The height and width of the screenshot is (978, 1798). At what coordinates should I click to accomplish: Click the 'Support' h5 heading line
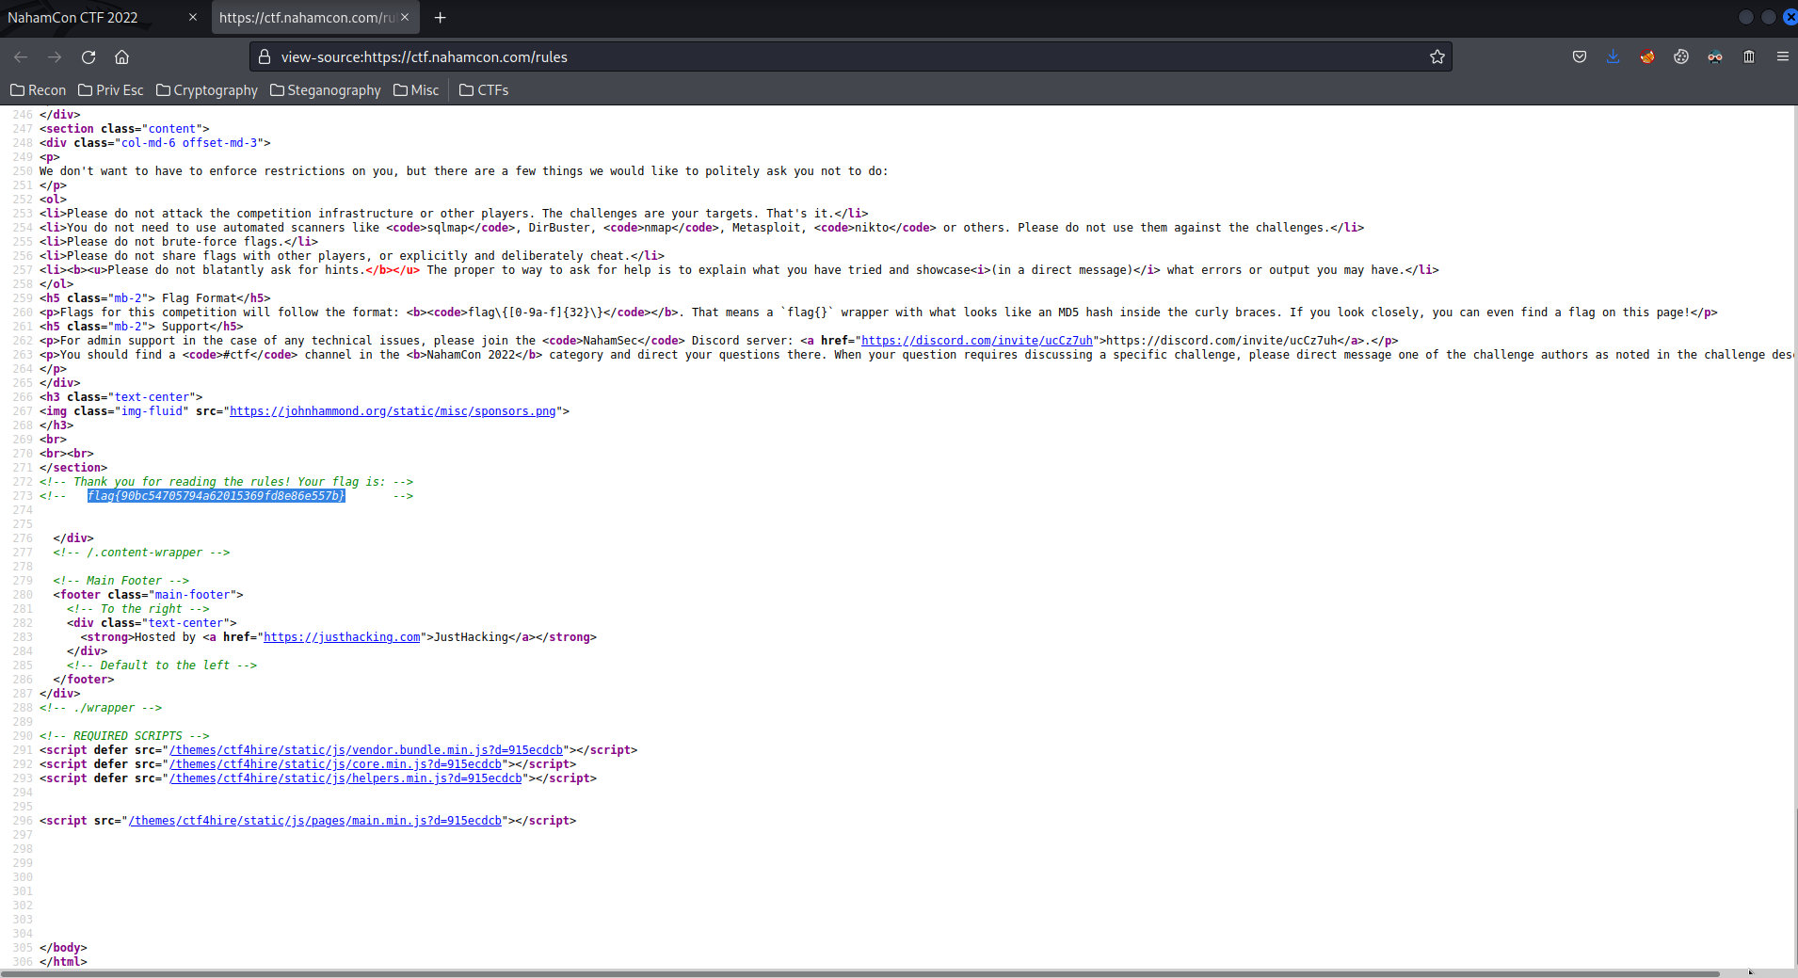(x=141, y=327)
